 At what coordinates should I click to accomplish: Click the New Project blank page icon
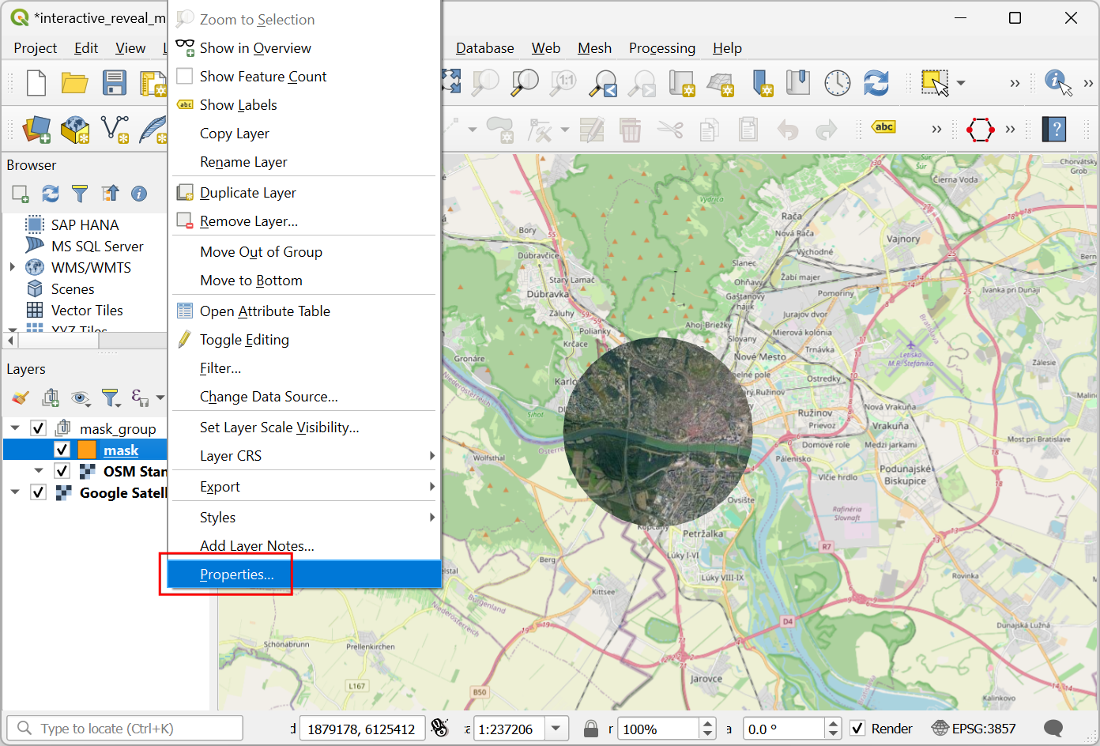(36, 83)
